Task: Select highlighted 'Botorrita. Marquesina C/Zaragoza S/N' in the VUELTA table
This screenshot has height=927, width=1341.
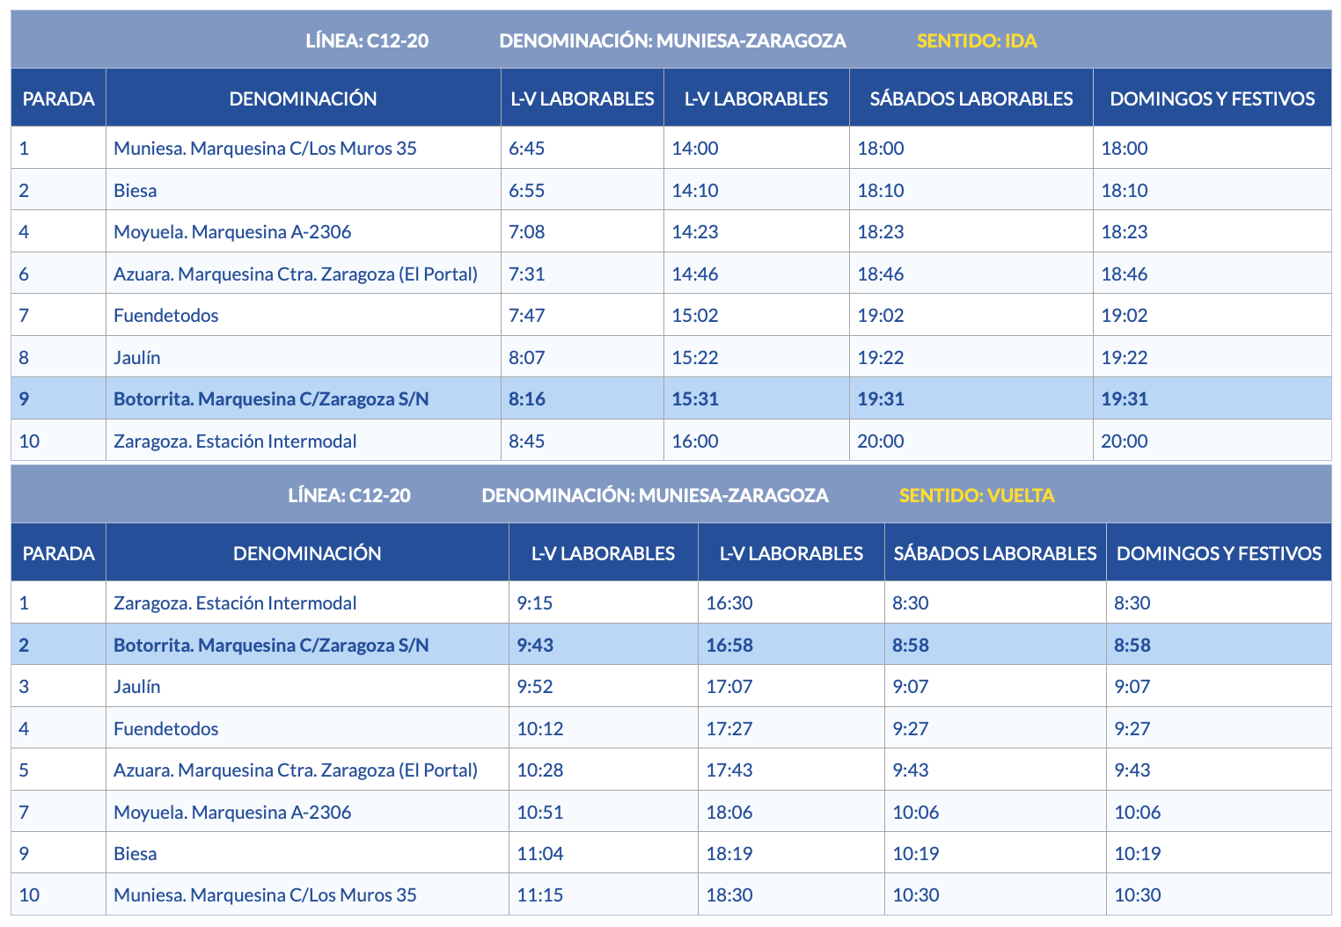Action: (271, 645)
